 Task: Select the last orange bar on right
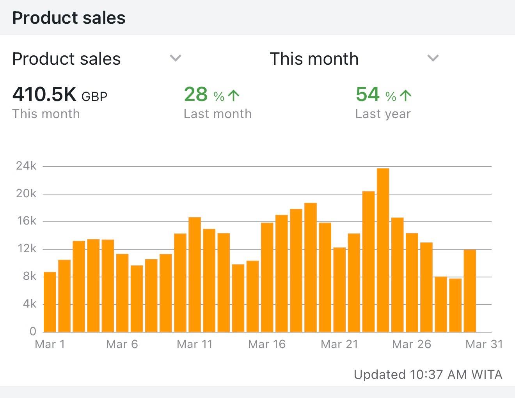coord(470,291)
